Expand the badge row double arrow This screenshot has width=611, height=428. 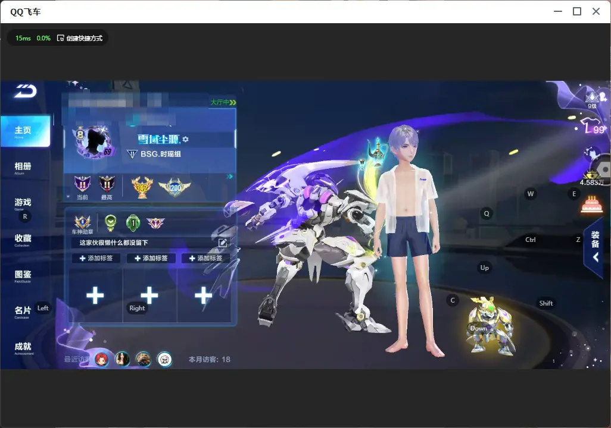point(230,177)
